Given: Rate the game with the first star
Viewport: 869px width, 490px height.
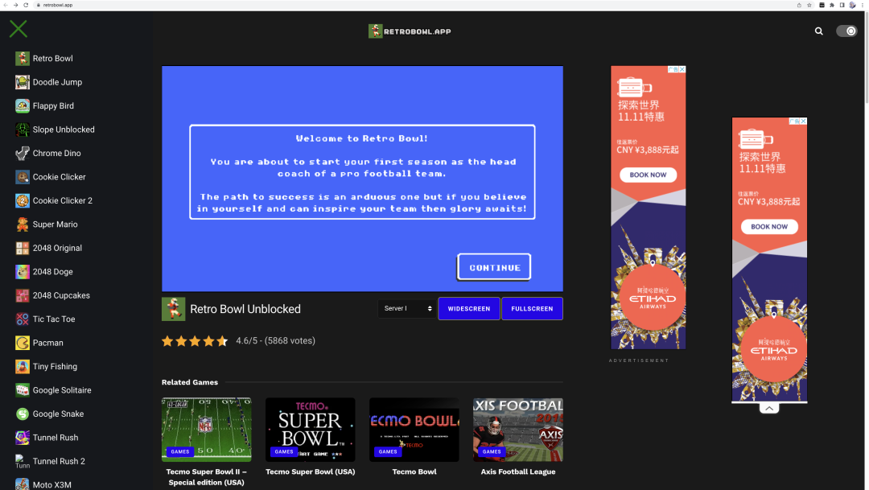Looking at the screenshot, I should point(167,341).
